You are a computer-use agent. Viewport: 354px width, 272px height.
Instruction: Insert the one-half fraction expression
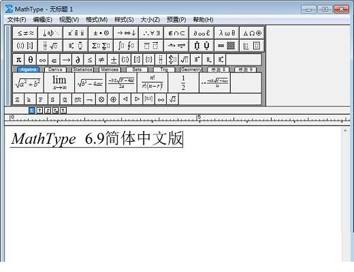183,83
